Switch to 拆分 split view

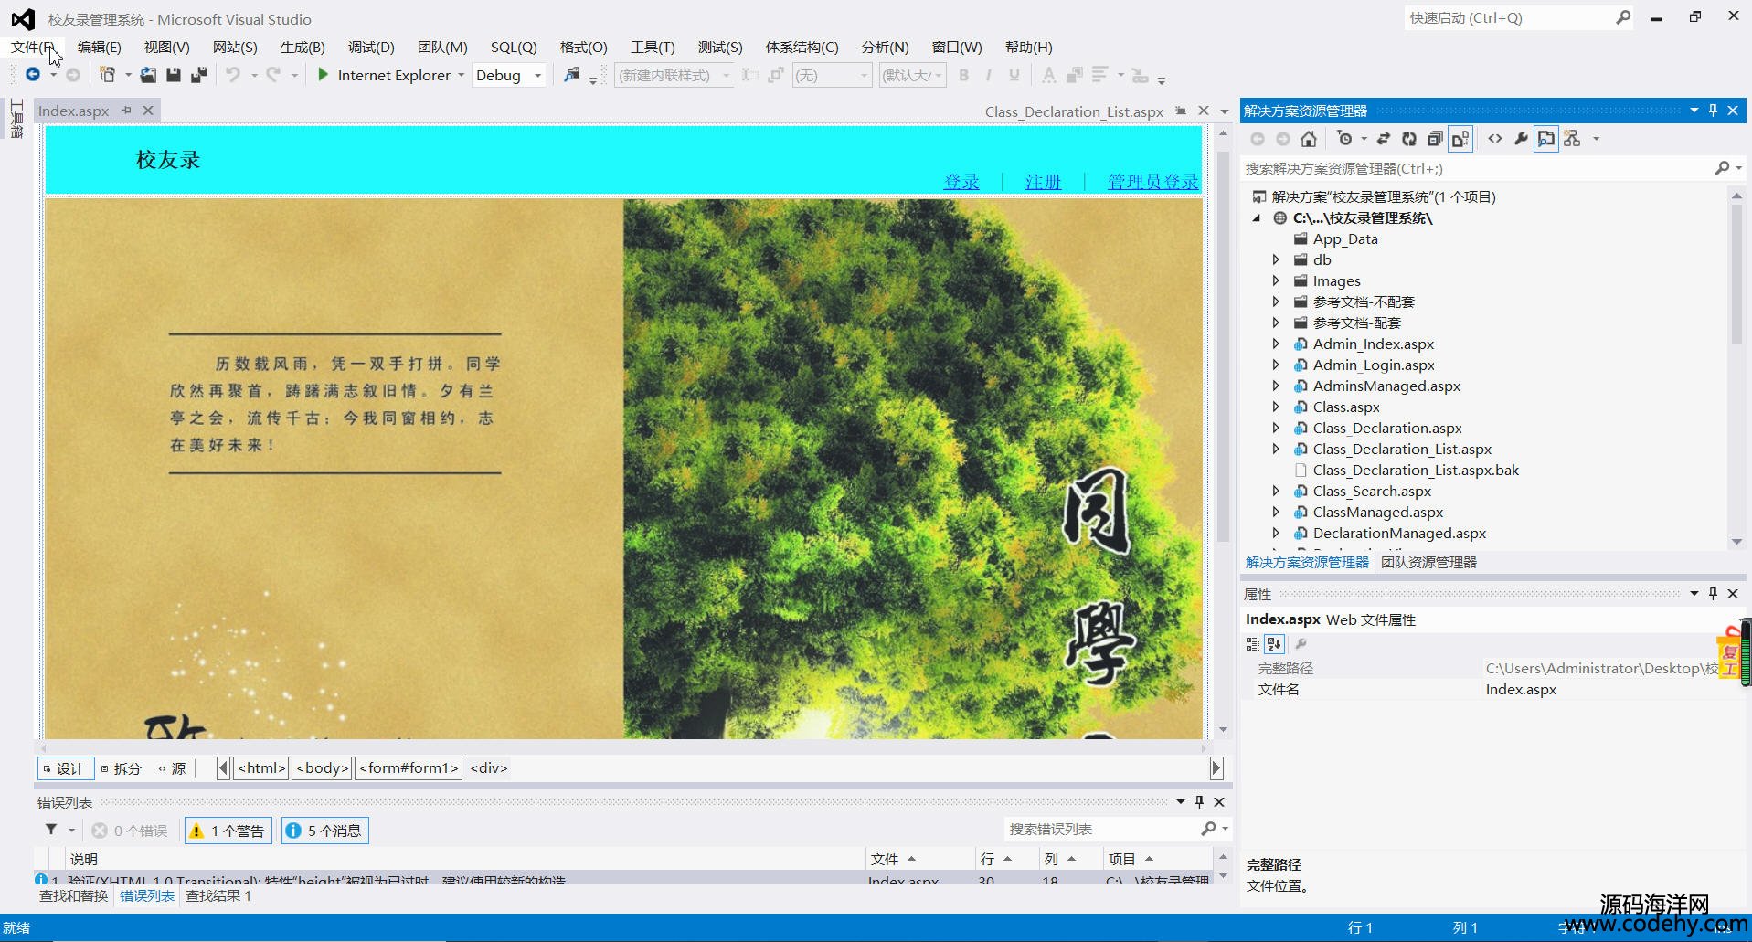click(122, 768)
